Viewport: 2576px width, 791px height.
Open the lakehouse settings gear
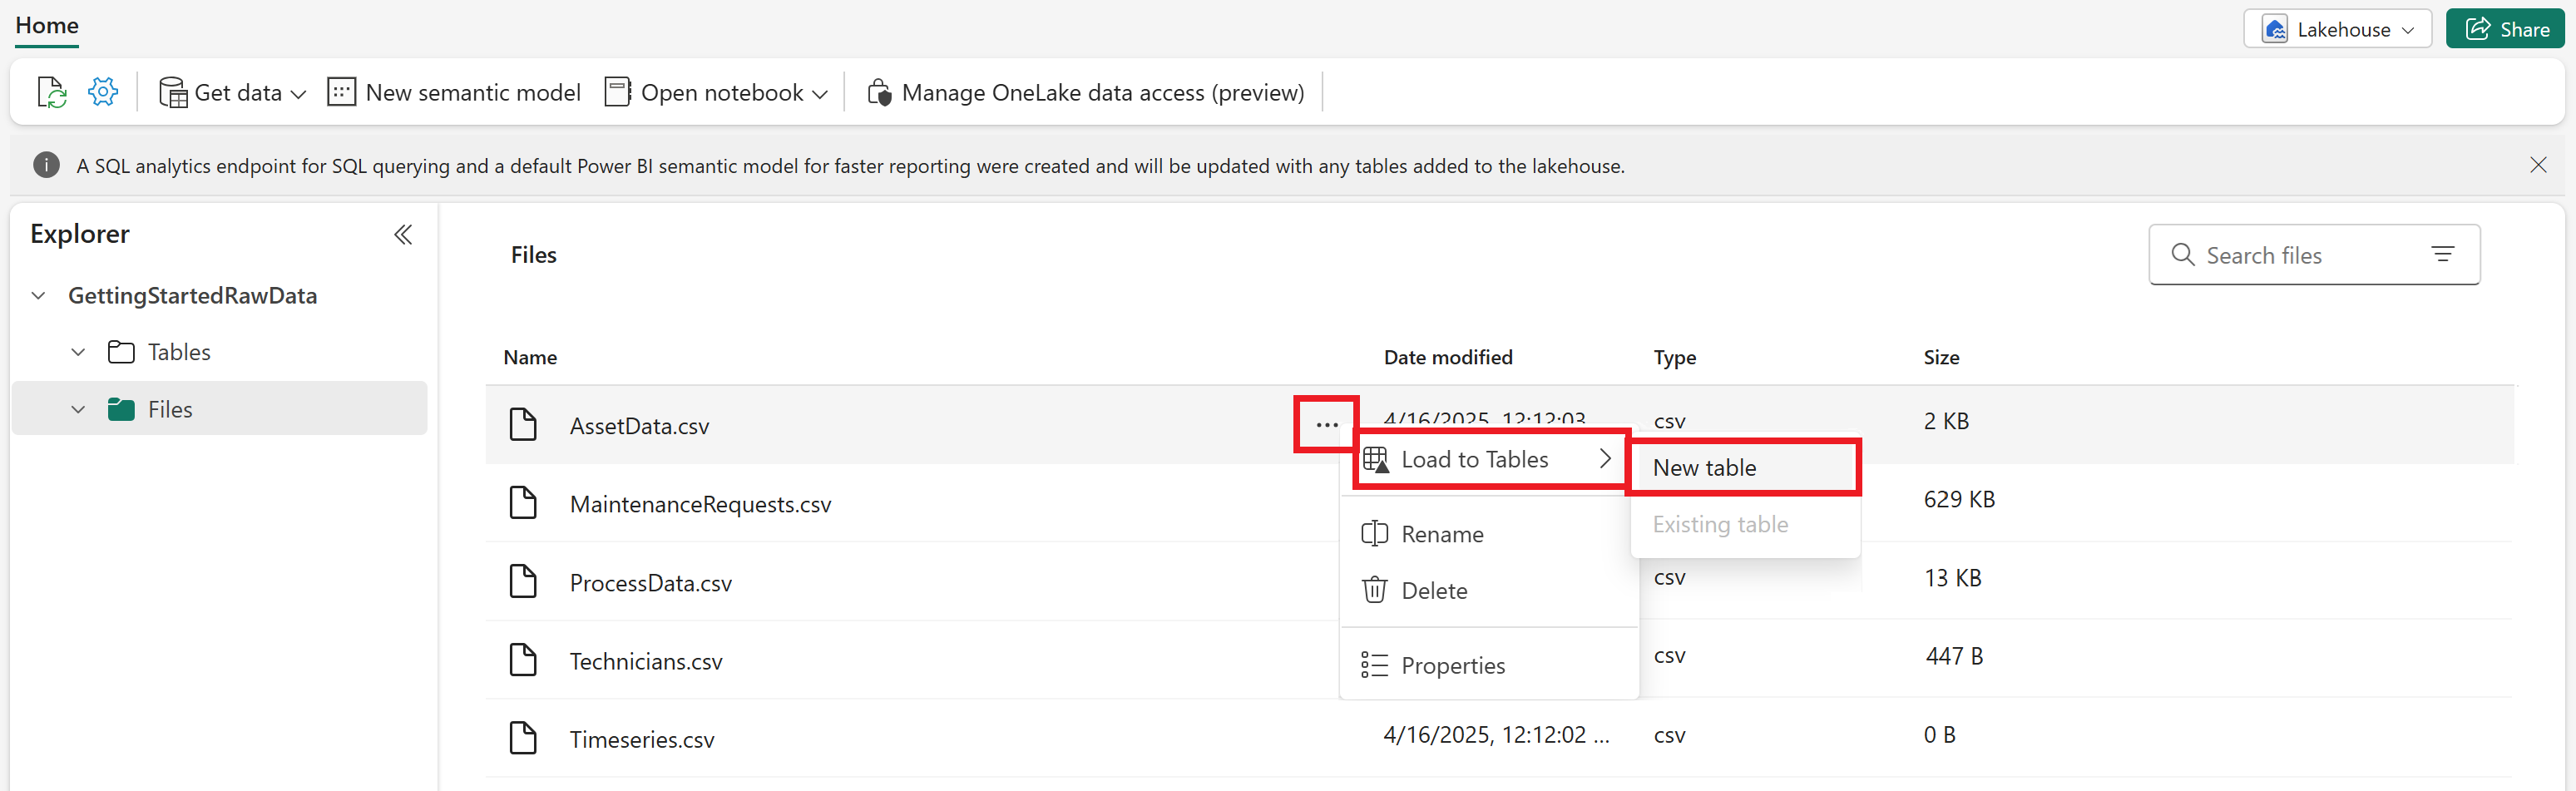pyautogui.click(x=102, y=91)
